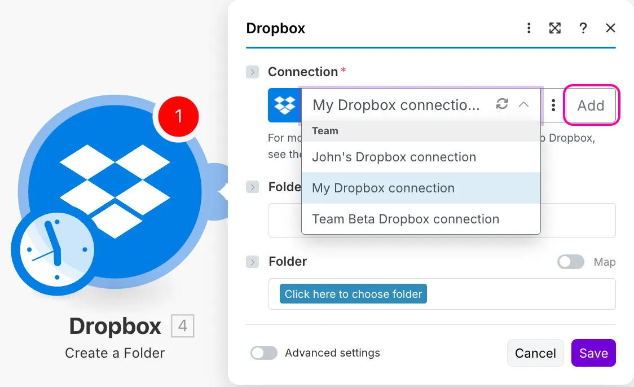Image resolution: width=634 pixels, height=387 pixels.
Task: Click the Map label text
Action: point(605,262)
